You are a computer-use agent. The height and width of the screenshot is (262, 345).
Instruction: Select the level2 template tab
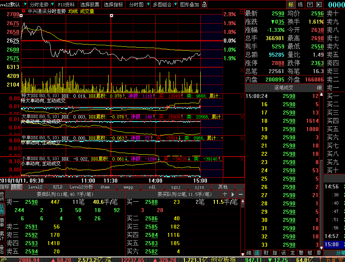click(35, 187)
